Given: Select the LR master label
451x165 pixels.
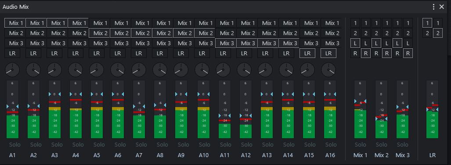Looking at the screenshot, I should pos(432,155).
